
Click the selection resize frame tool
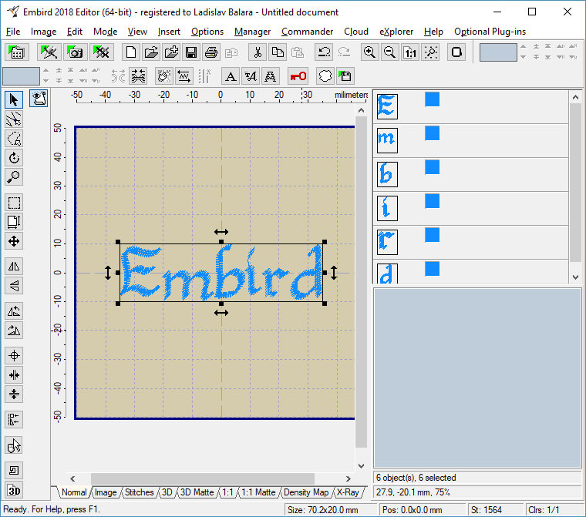pyautogui.click(x=14, y=222)
